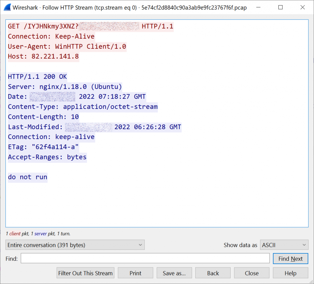
Task: Click the 'Accept-Ranges: bytes' line
Action: [47, 157]
